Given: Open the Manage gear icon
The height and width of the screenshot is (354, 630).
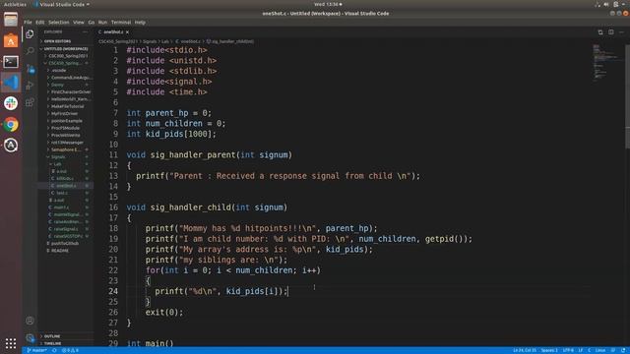Looking at the screenshot, I should (x=30, y=337).
